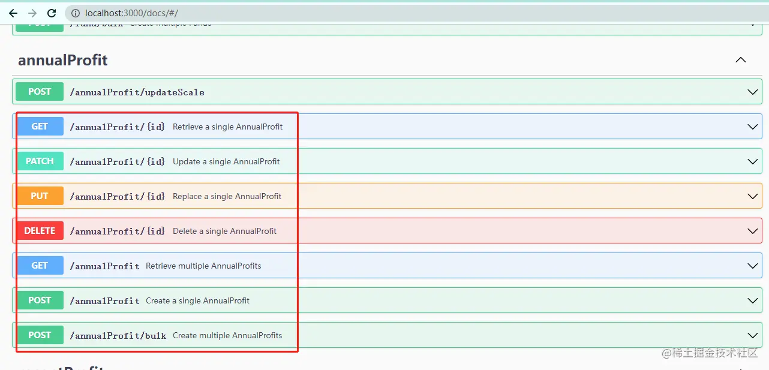Click 'Replace a single AnnualProfit' description
This screenshot has width=769, height=370.
coord(227,197)
